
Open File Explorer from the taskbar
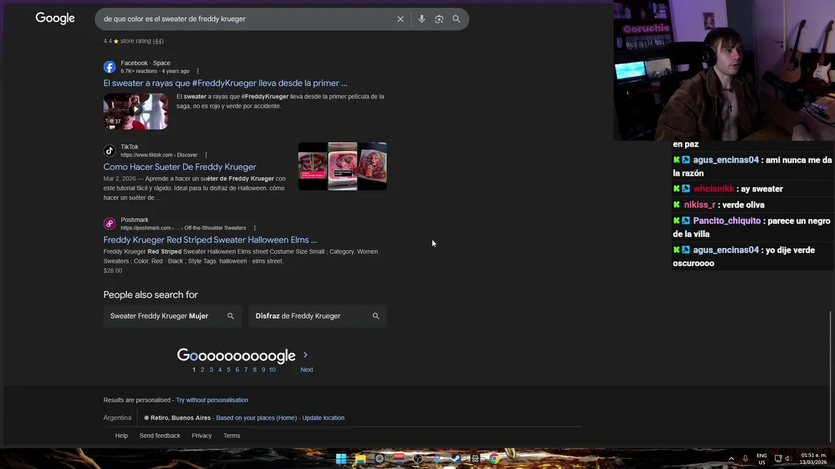[360, 459]
